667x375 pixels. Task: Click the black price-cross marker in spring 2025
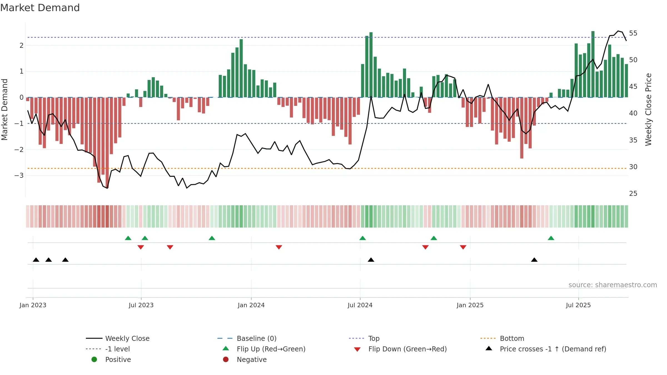pyautogui.click(x=534, y=260)
